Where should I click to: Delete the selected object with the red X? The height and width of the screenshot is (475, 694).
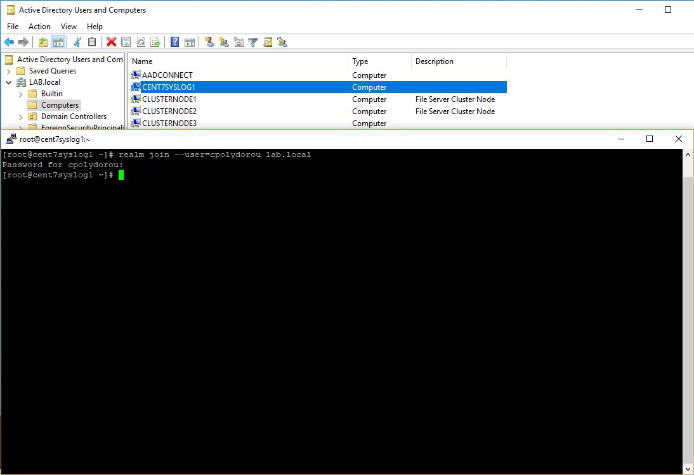[x=112, y=42]
